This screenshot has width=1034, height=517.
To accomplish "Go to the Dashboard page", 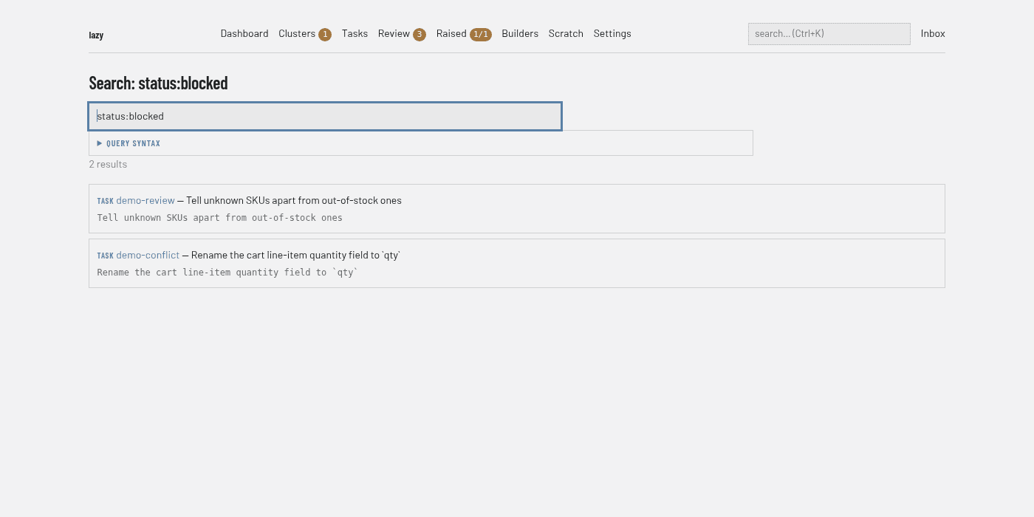I will click(x=244, y=33).
